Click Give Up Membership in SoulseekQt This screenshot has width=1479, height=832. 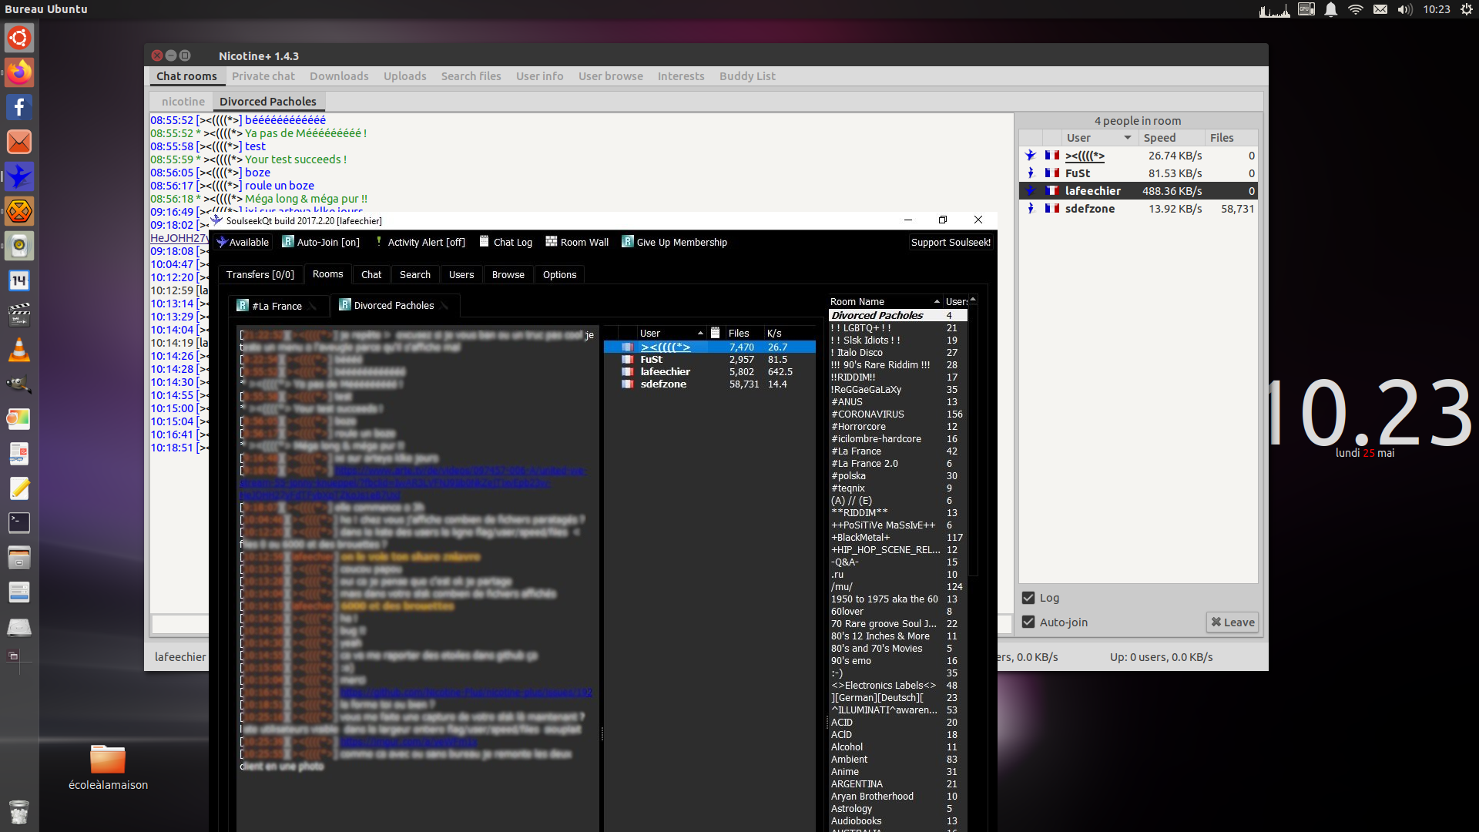(x=674, y=242)
